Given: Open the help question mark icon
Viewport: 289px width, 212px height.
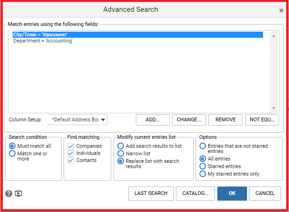Looking at the screenshot, I should pos(8,194).
